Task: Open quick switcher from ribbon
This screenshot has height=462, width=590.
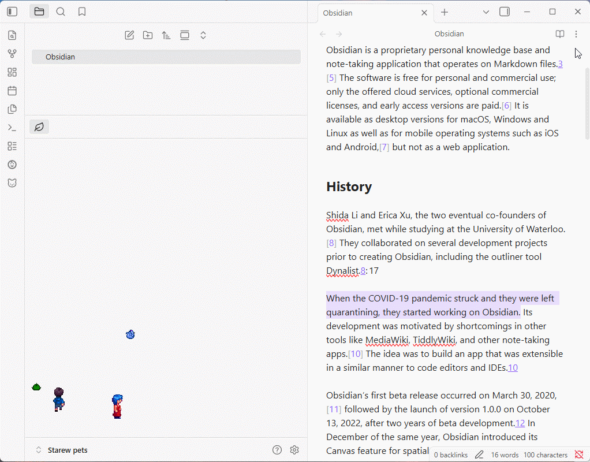Action: coord(12,35)
